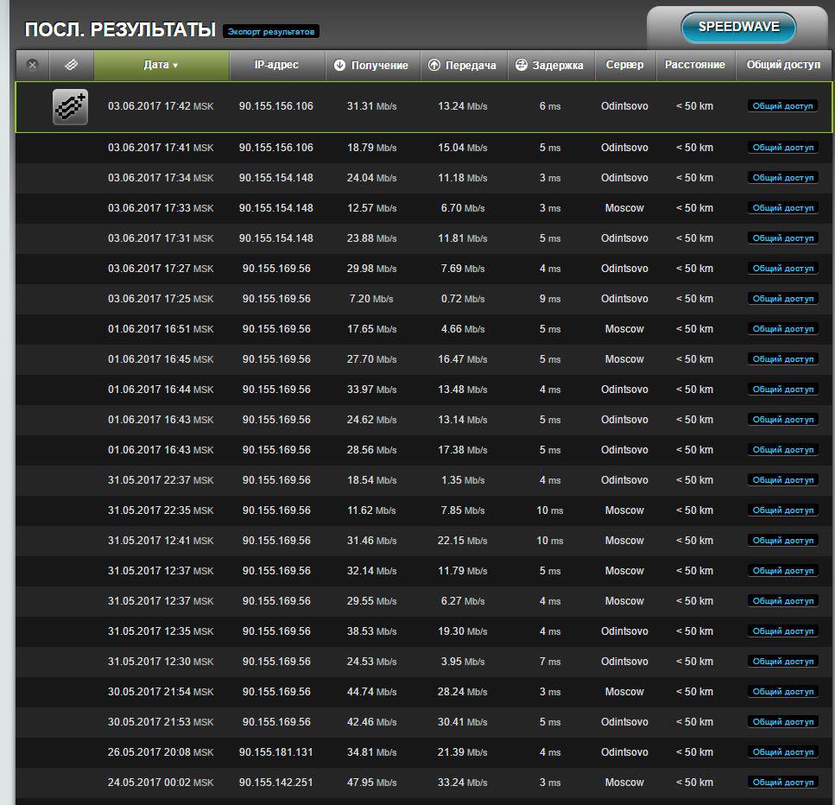835x805 pixels.
Task: Click the date 01.06.2017 16:45 MSK
Action: point(161,359)
